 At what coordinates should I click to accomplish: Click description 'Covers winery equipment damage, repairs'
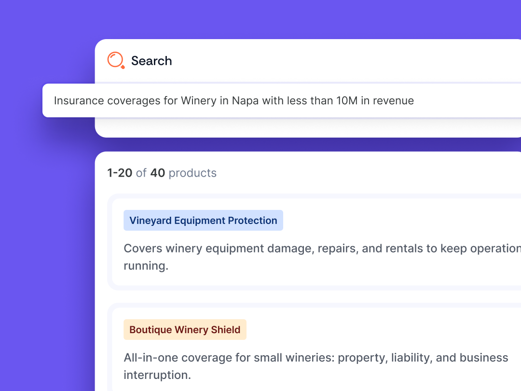[x=322, y=257]
